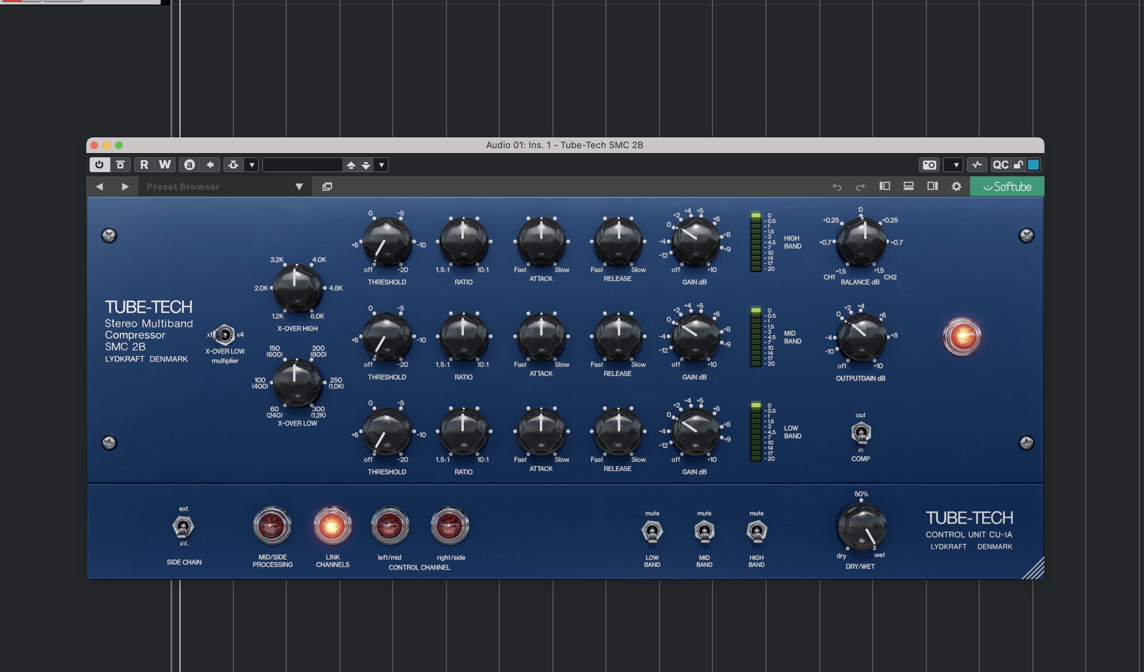
Task: Toggle the bottom panel layout icon
Action: pyautogui.click(x=909, y=186)
